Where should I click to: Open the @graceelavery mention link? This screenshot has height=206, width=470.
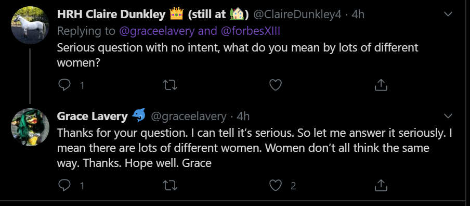click(x=157, y=31)
